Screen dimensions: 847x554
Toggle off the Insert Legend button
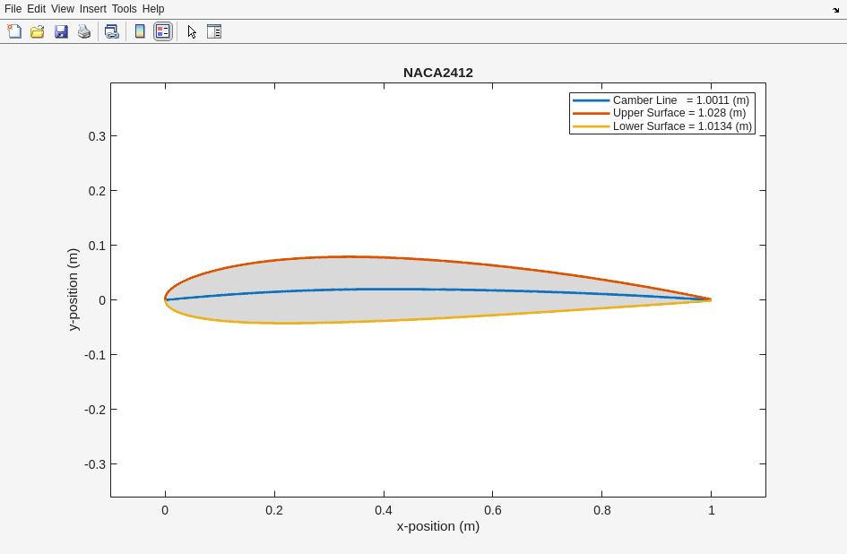click(162, 31)
